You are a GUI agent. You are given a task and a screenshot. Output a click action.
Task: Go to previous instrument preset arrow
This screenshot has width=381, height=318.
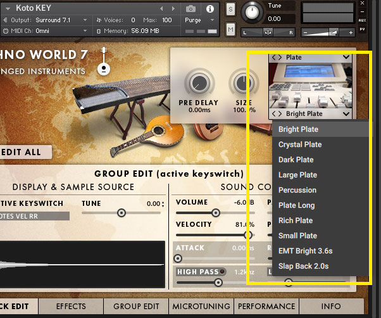click(x=161, y=9)
